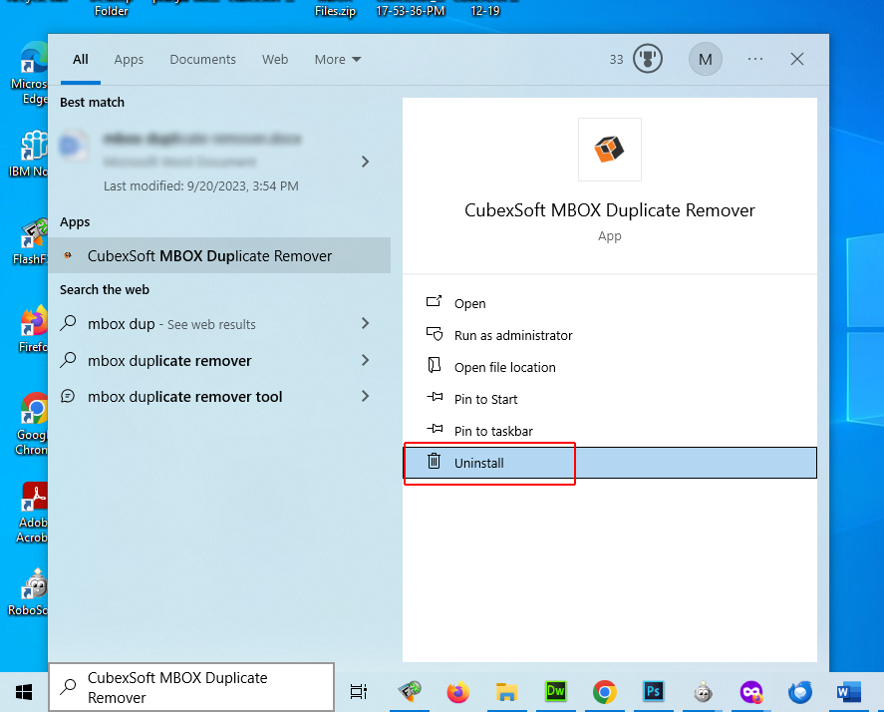The height and width of the screenshot is (712, 884).
Task: Launch Dreamweaver from the taskbar
Action: coord(556,692)
